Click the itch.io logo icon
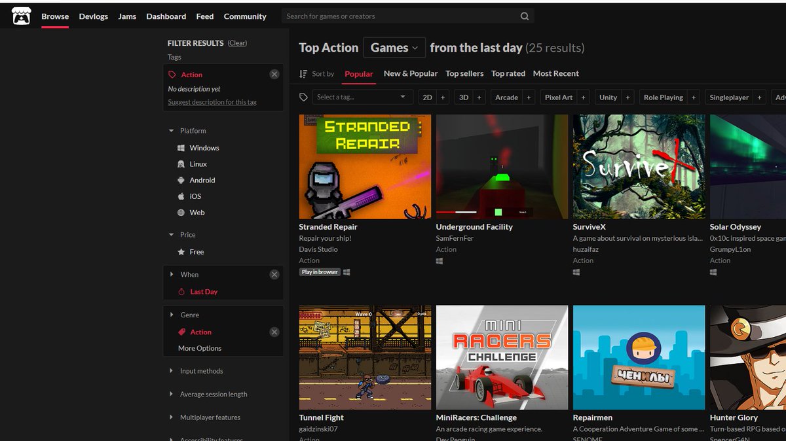 click(21, 16)
